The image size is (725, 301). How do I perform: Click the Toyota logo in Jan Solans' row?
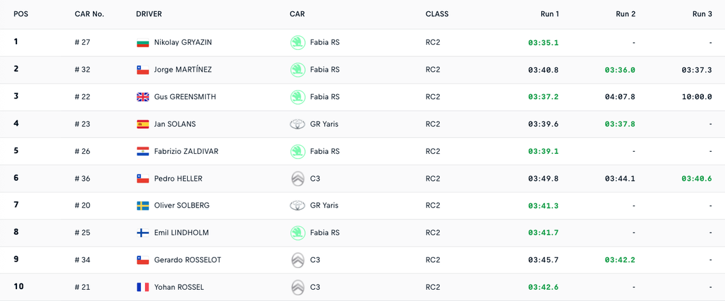pyautogui.click(x=298, y=124)
